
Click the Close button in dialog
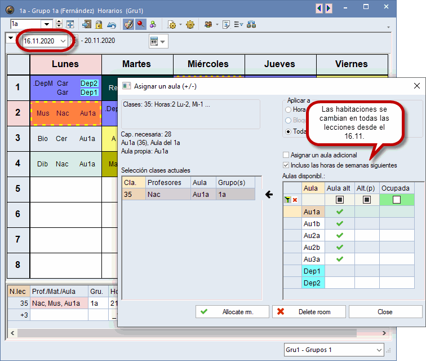pos(385,312)
